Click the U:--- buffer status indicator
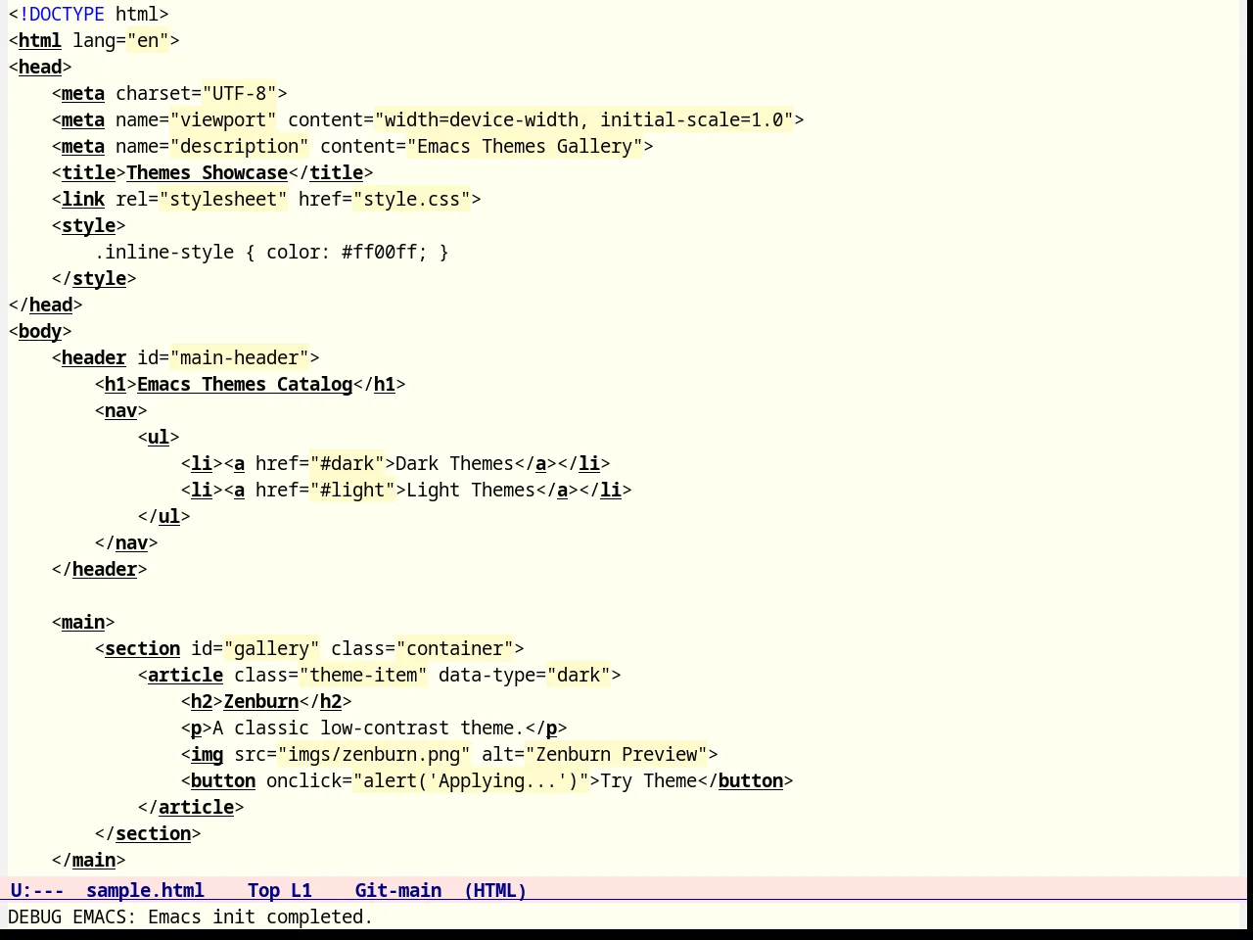The width and height of the screenshot is (1253, 940). (37, 890)
